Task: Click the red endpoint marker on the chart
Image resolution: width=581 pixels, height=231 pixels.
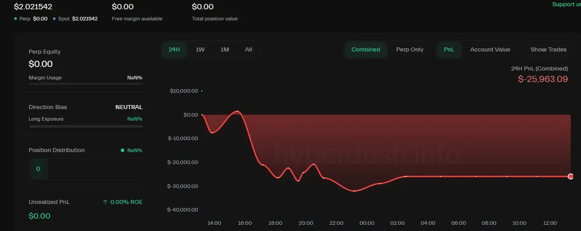Action: click(570, 176)
